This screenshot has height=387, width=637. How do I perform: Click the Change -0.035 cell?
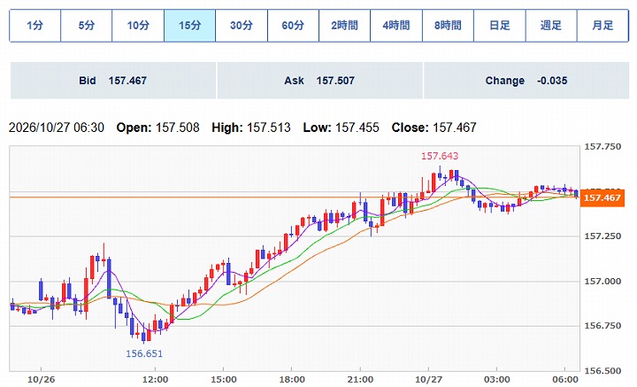(526, 81)
